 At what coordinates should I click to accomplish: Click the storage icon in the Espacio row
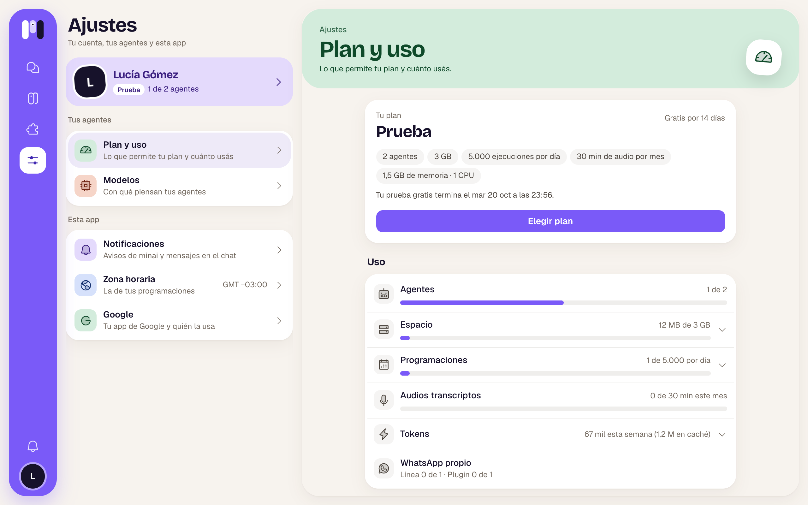pyautogui.click(x=383, y=329)
